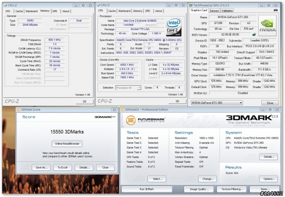The height and width of the screenshot is (197, 285).
Task: Click the 15550 3DMarks score text
Action: (x=67, y=132)
